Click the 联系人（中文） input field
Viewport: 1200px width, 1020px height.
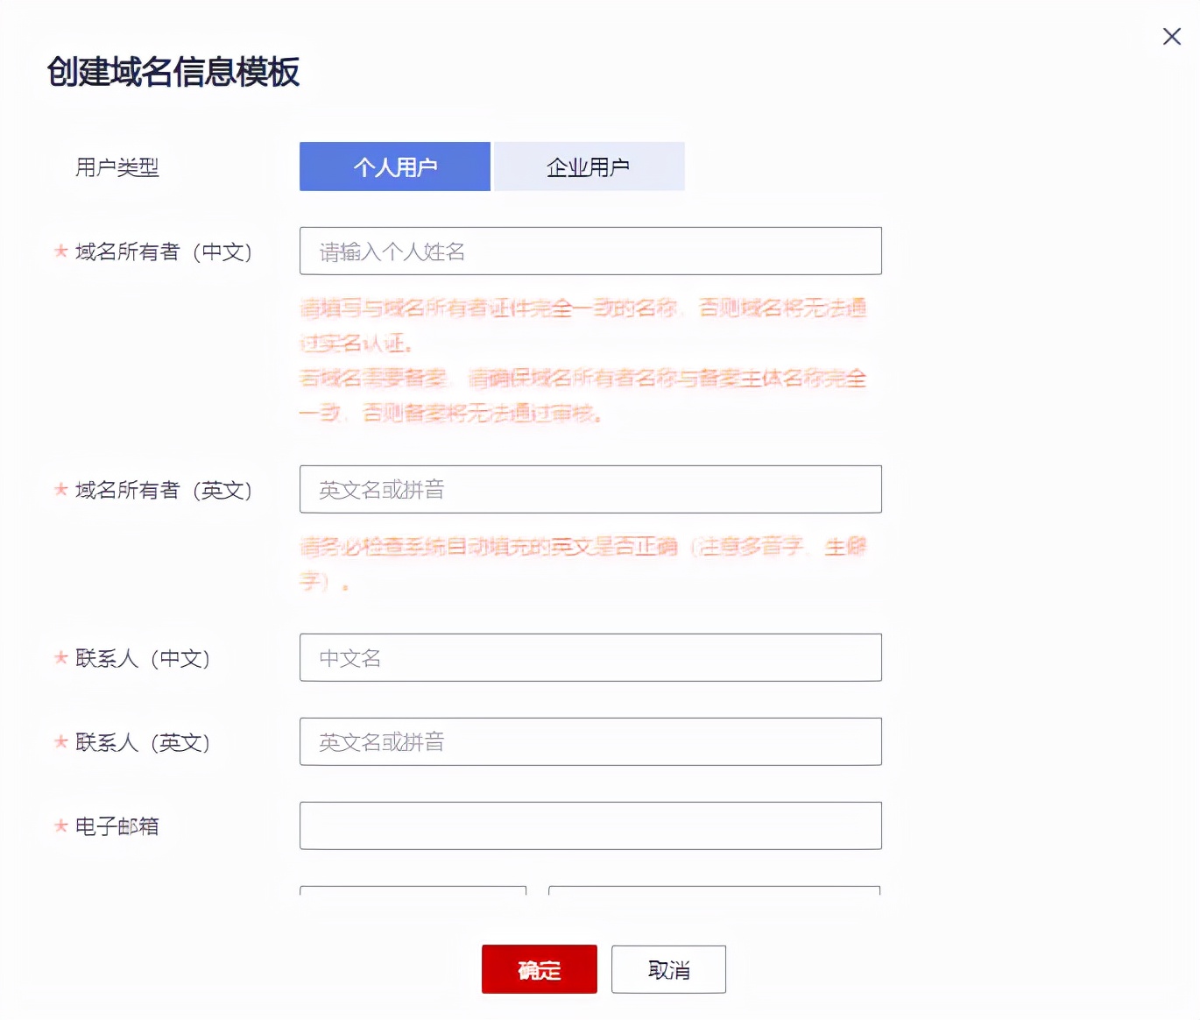[x=590, y=657]
